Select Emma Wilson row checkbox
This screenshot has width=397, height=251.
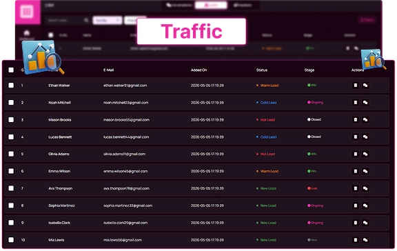pos(11,171)
